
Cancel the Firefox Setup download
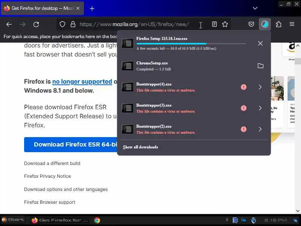click(260, 43)
